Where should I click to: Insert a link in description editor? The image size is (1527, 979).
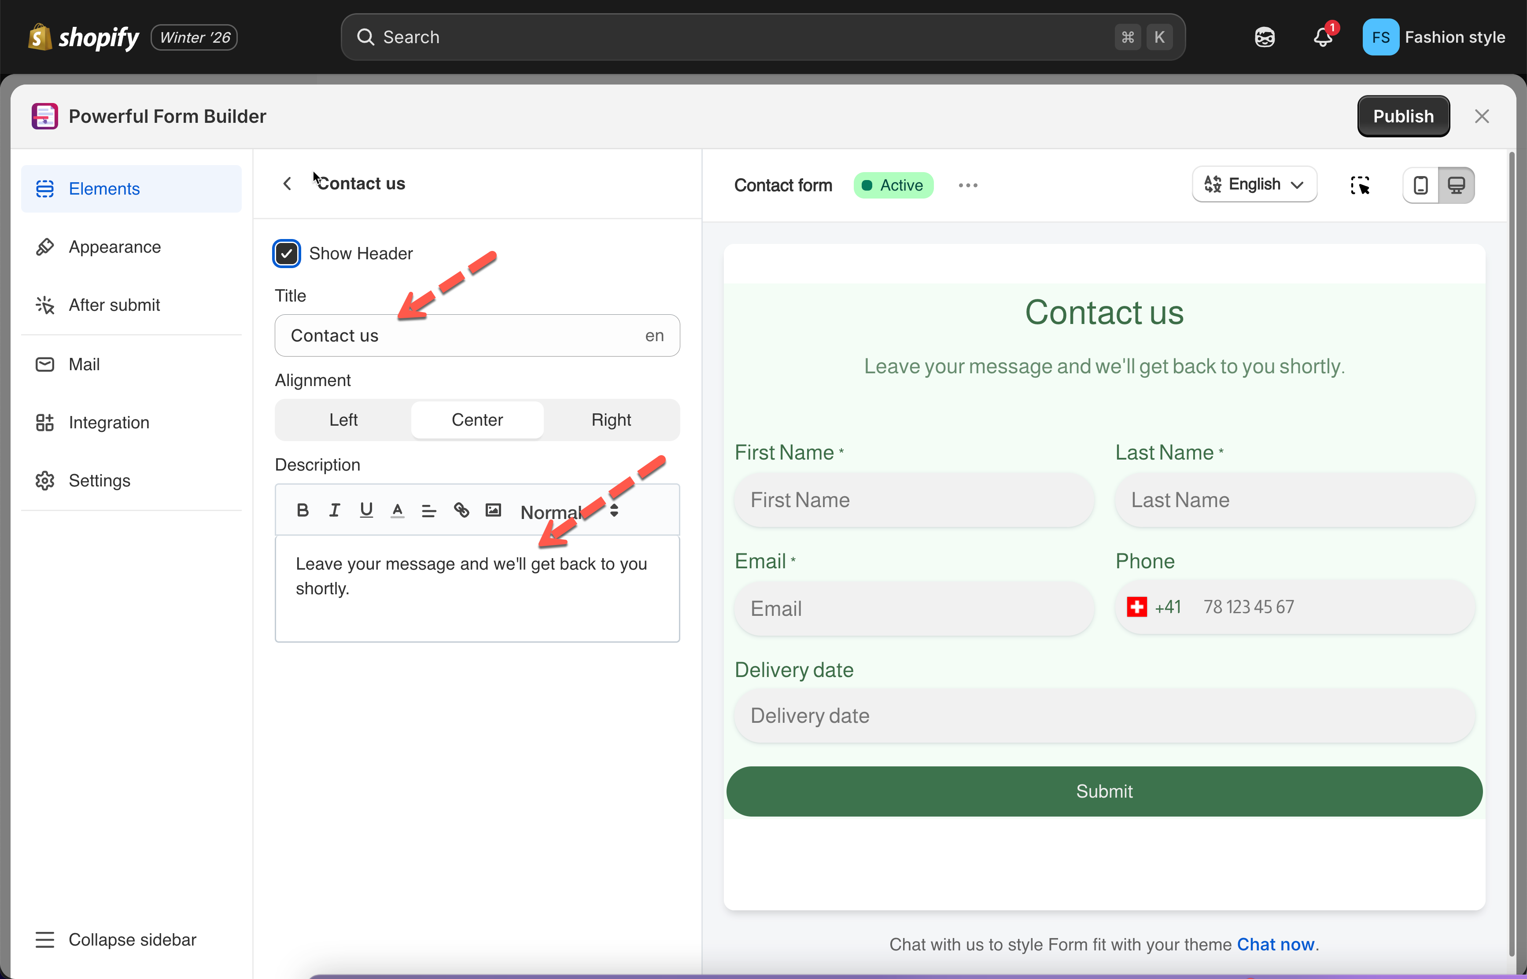[461, 510]
